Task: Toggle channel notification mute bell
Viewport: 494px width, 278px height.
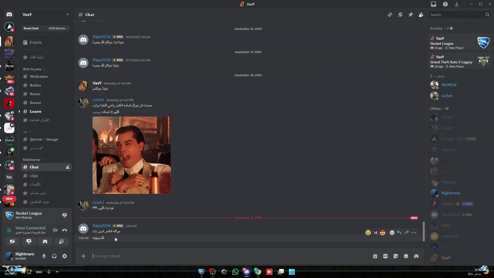Action: point(400,15)
